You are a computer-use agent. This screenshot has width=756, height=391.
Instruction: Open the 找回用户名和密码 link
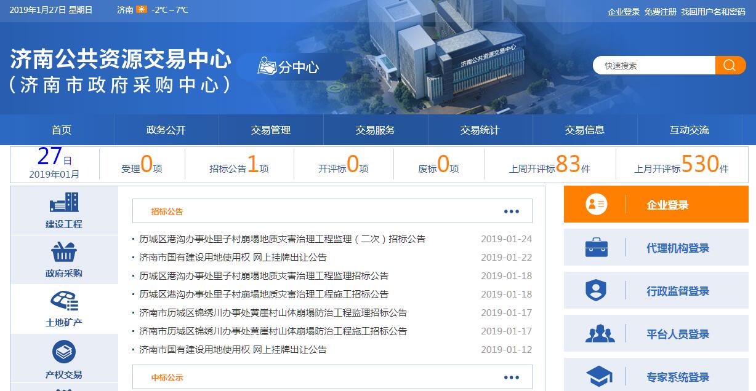[713, 12]
